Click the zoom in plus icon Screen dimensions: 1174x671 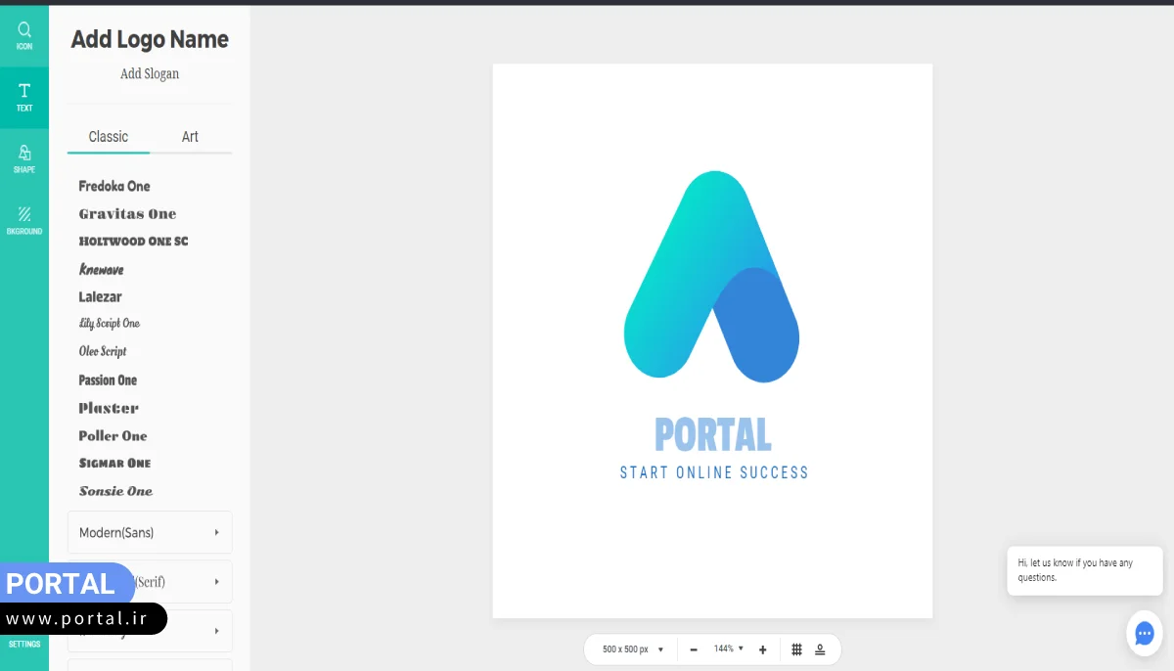(763, 649)
